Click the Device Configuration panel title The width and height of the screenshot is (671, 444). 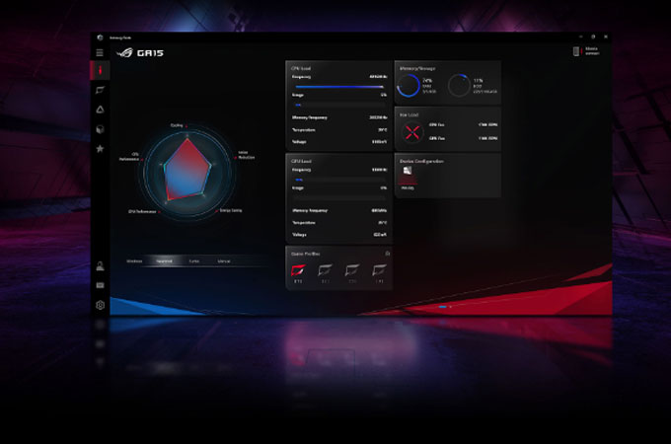(x=421, y=161)
